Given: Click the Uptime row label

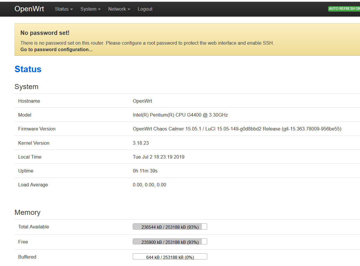Looking at the screenshot, I should pyautogui.click(x=26, y=171).
